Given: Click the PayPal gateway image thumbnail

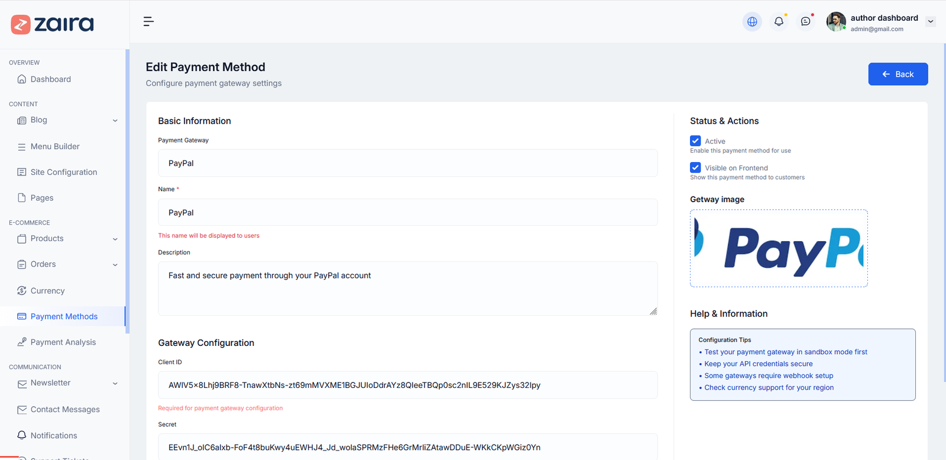Looking at the screenshot, I should 779,248.
